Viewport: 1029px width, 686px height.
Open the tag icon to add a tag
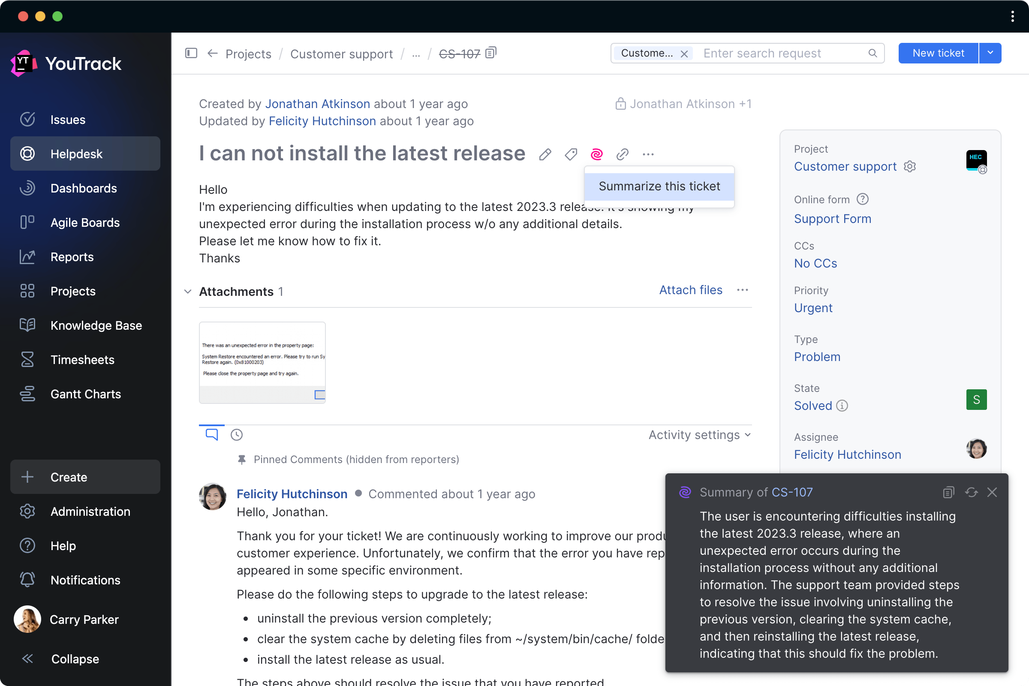570,154
